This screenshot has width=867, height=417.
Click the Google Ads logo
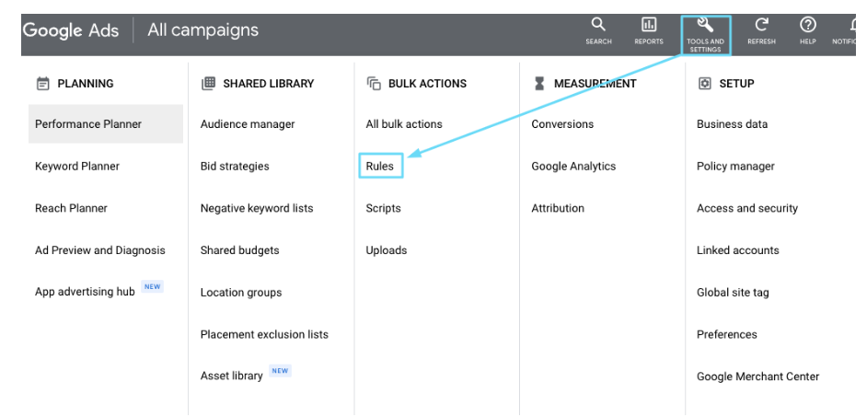[71, 29]
